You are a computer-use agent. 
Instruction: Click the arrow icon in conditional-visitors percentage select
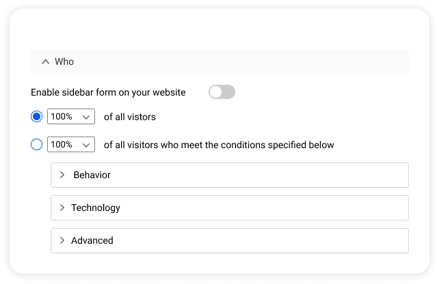(x=86, y=145)
